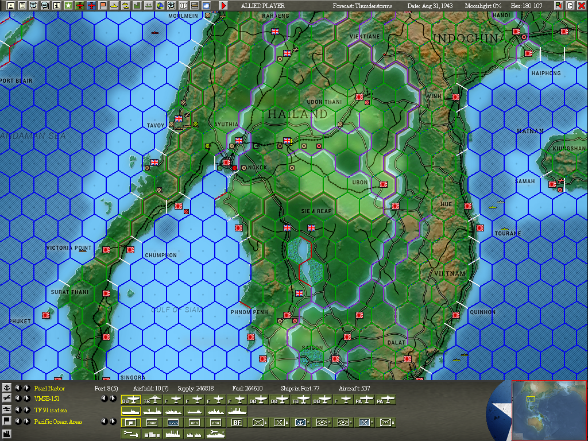Click 'Date: Aug 31, 1943' text
Image resolution: width=588 pixels, height=441 pixels.
430,6
